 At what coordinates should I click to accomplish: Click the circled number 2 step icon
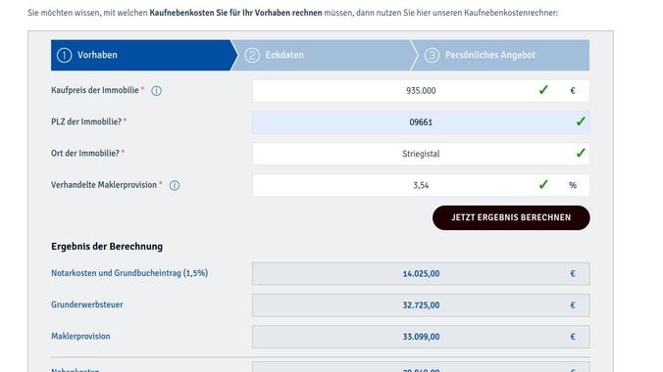[x=252, y=56]
